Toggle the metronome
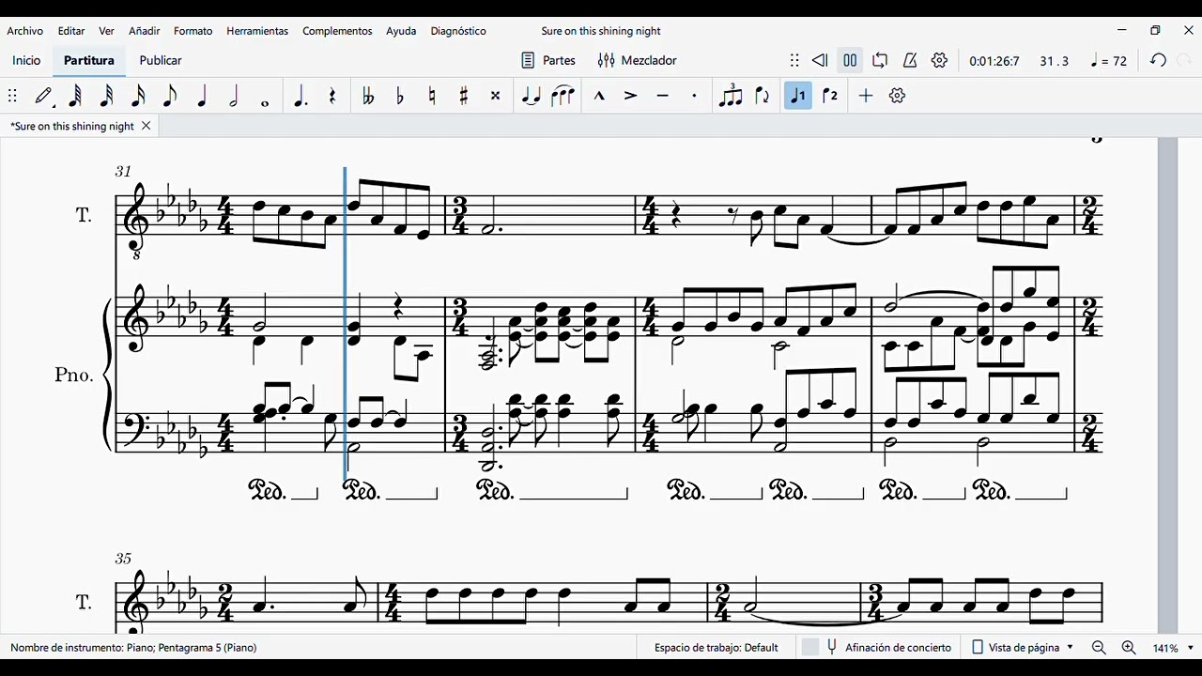 (x=910, y=60)
